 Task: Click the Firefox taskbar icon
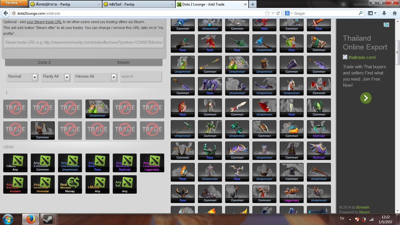(30, 219)
